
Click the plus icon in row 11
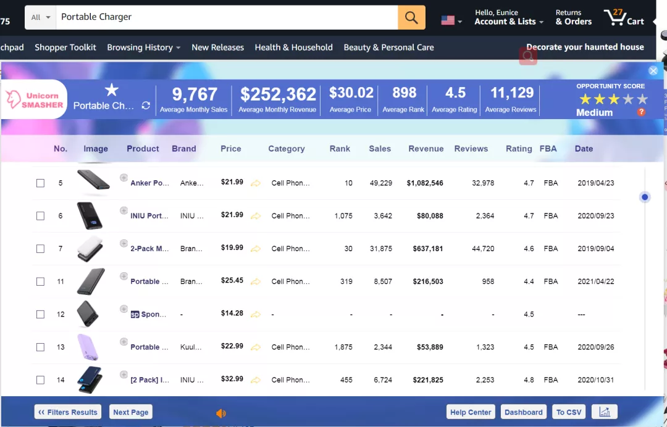coord(124,276)
